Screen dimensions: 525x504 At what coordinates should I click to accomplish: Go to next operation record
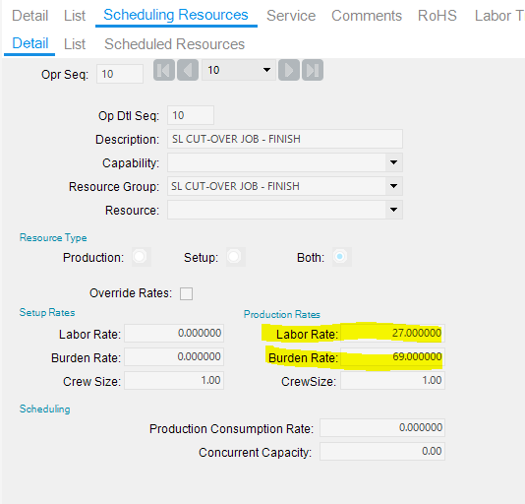pyautogui.click(x=289, y=70)
